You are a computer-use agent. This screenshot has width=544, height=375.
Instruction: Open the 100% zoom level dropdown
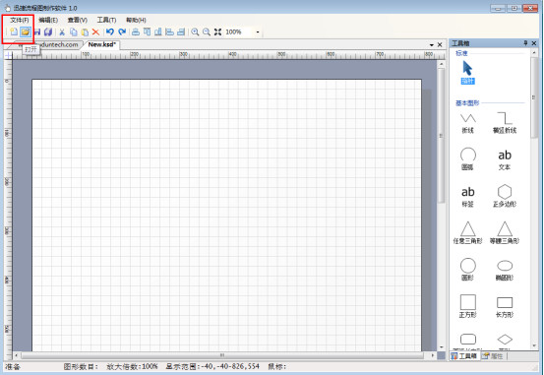(258, 31)
